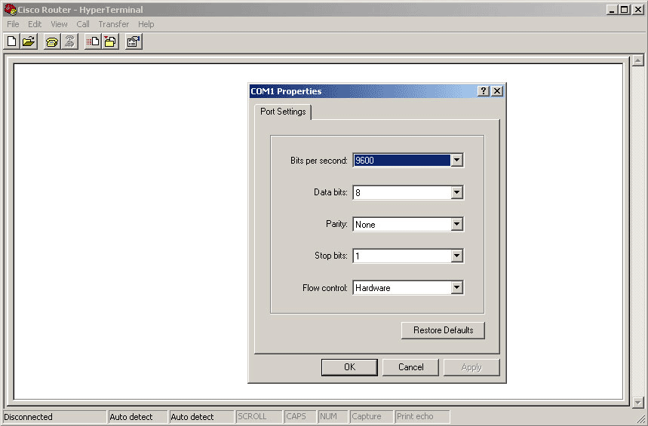
Task: Click the Print echo status bar indicator
Action: [x=415, y=416]
